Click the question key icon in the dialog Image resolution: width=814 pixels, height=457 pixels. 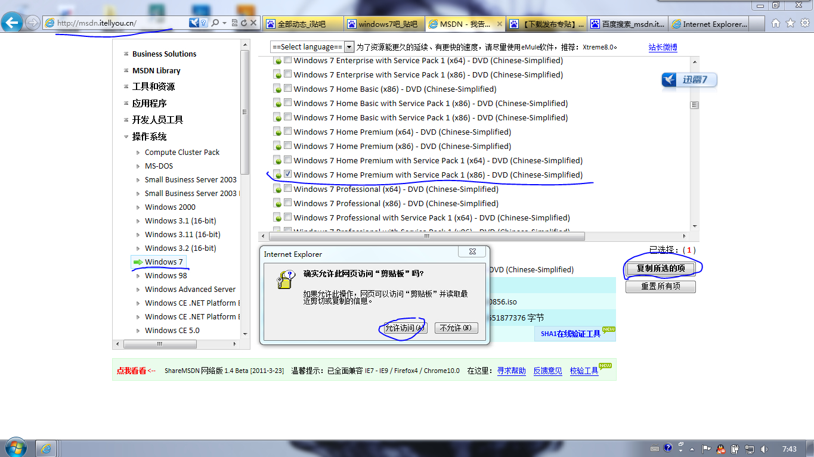tap(285, 279)
